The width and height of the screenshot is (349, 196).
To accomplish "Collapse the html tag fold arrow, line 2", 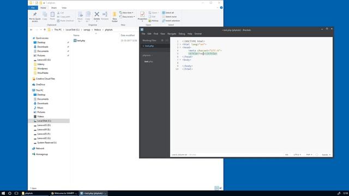I will click(180, 45).
